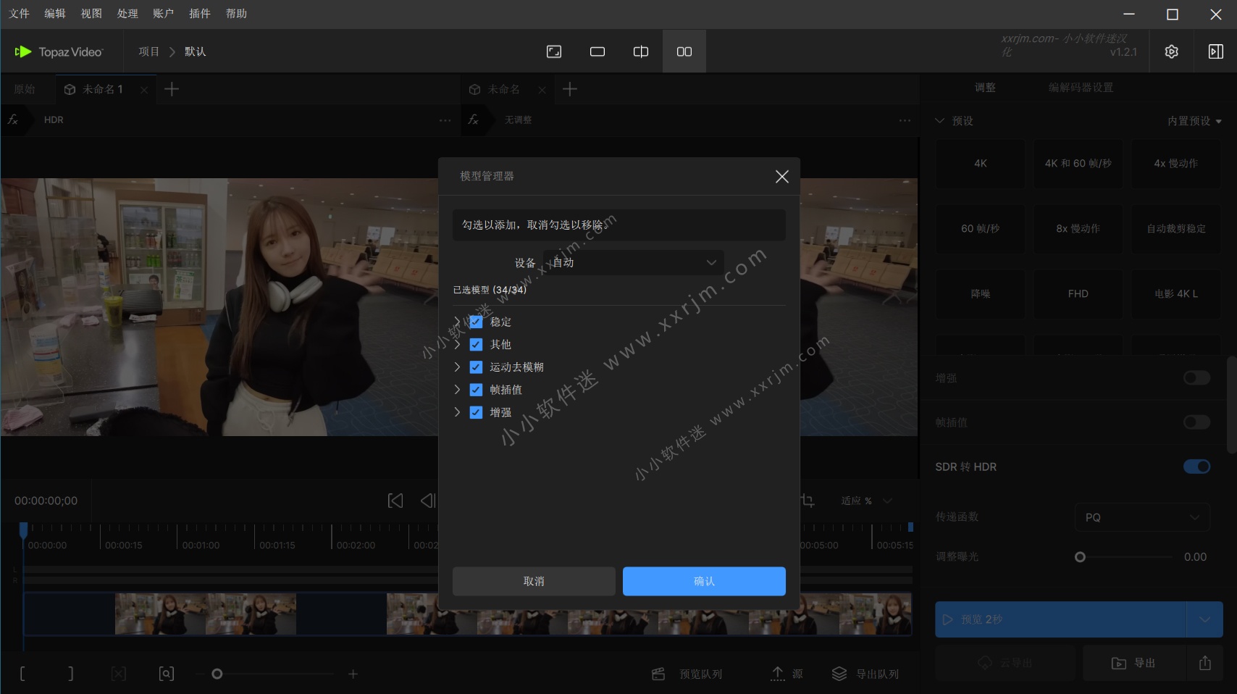
Task: Expand the 增强 model group
Action: point(457,412)
